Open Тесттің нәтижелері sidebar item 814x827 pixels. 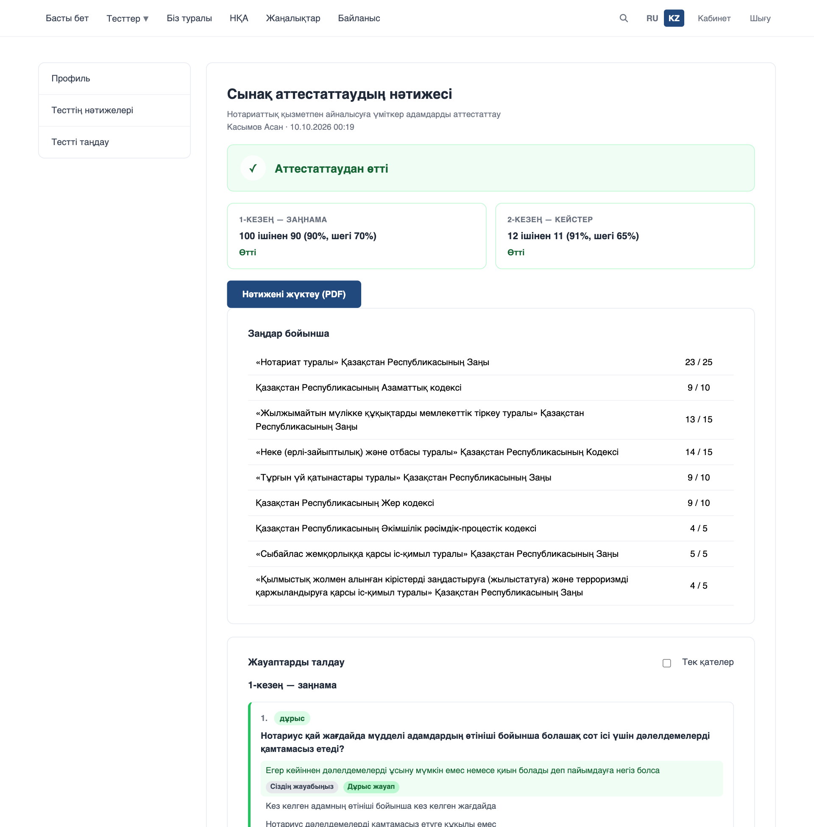(x=114, y=110)
